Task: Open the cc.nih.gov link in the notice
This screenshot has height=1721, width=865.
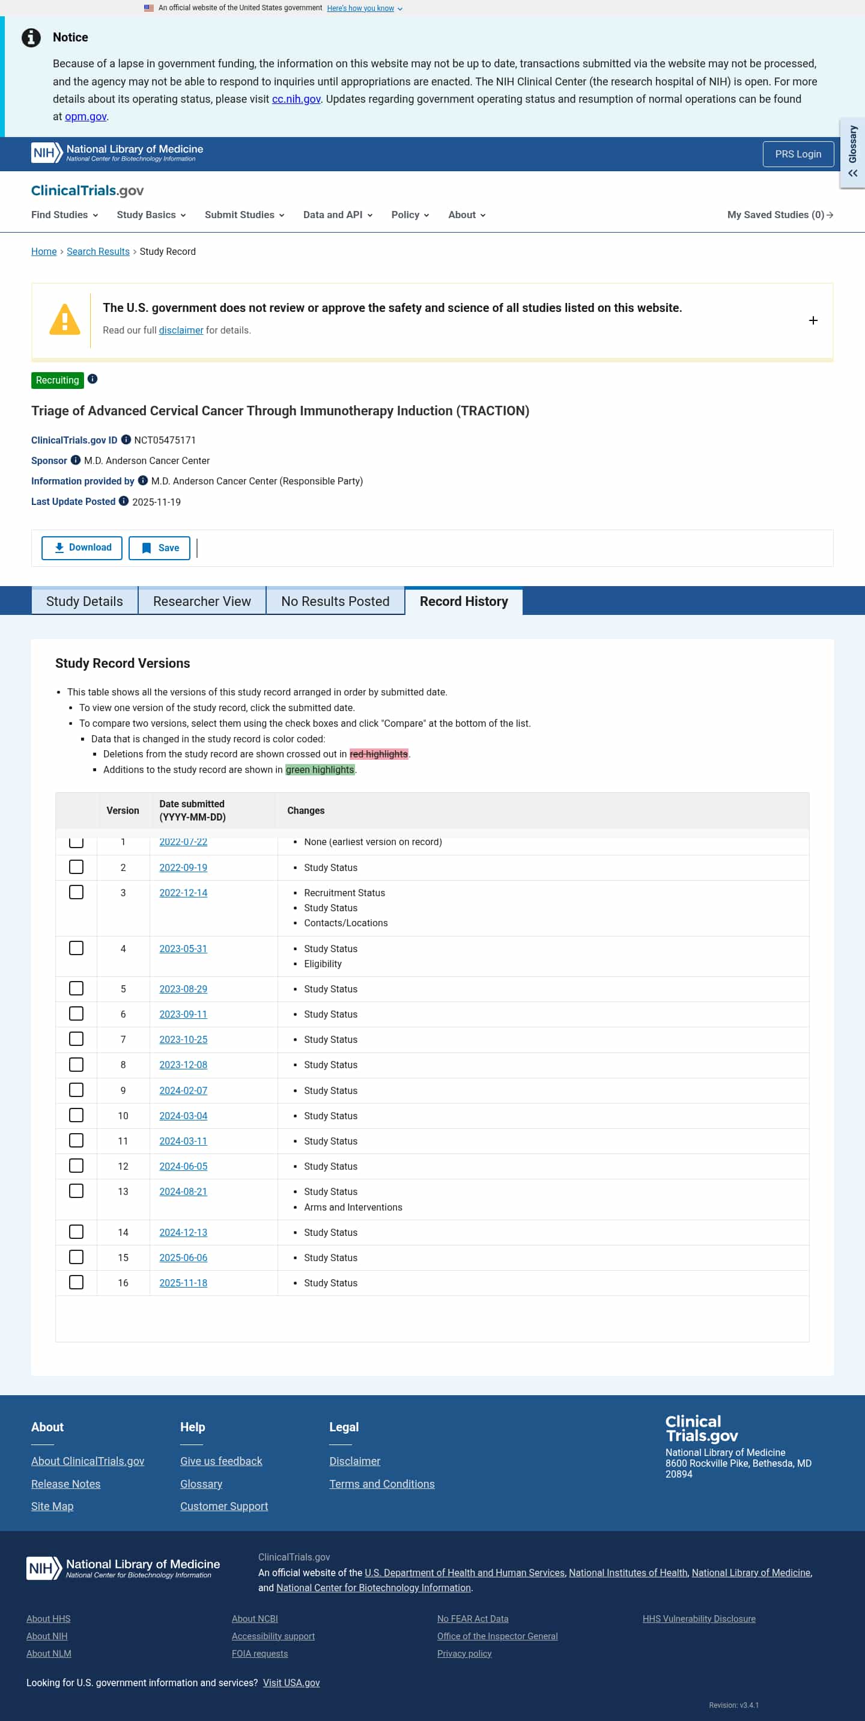Action: [x=296, y=99]
